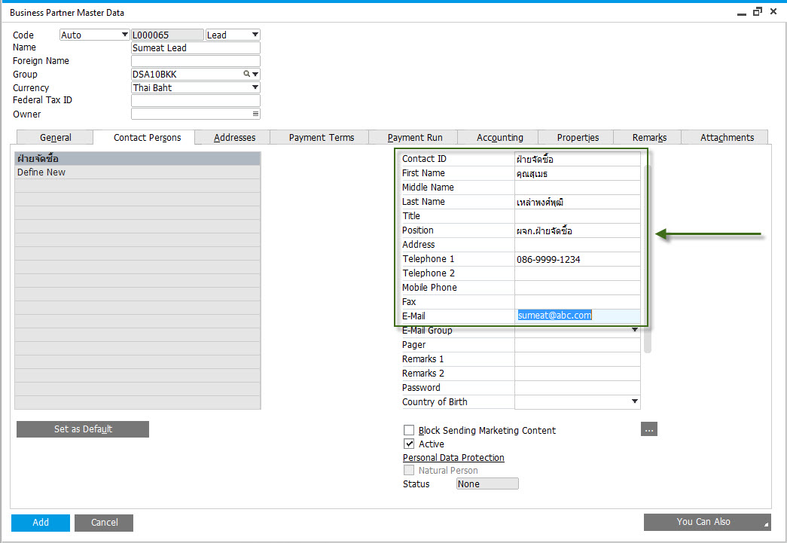Select the ฝ่ายจัดซื้อ contact in the list
The height and width of the screenshot is (543, 787).
(x=138, y=159)
